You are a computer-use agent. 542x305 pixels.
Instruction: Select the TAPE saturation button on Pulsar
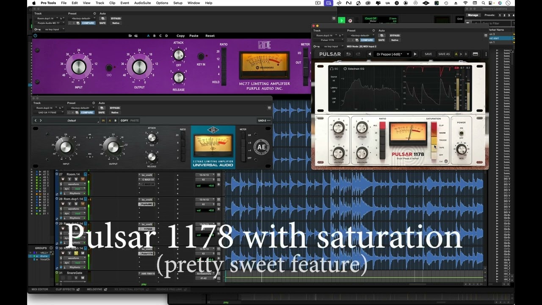(x=434, y=147)
